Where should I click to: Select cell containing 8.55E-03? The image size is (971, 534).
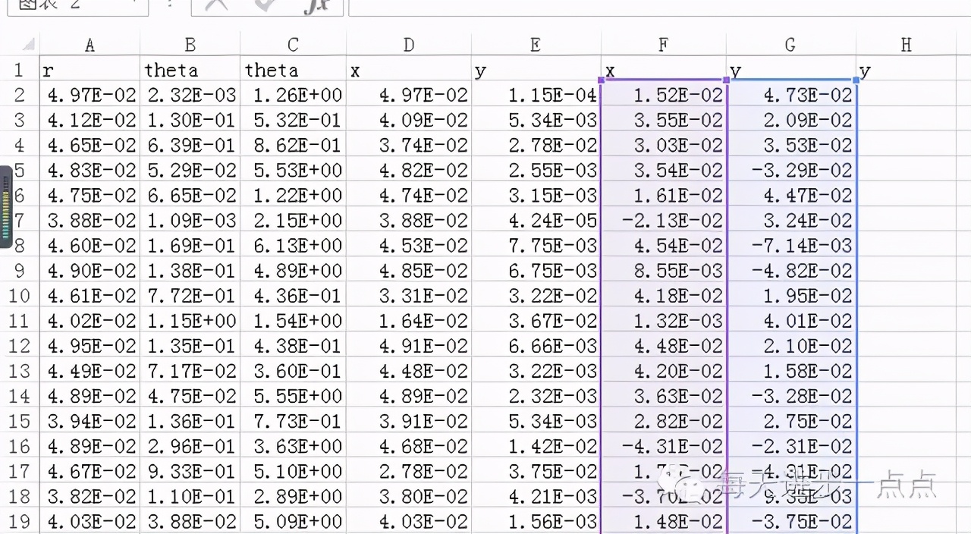663,270
